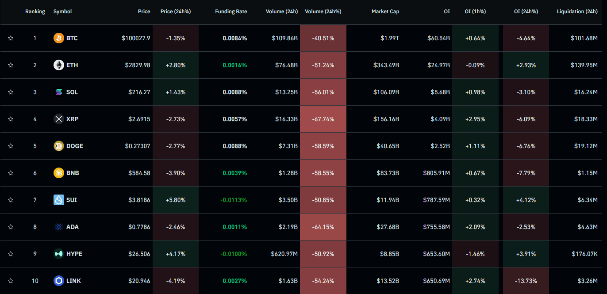Screen dimensions: 607x294
Task: Sort by Volume (24h%) header
Action: point(323,11)
